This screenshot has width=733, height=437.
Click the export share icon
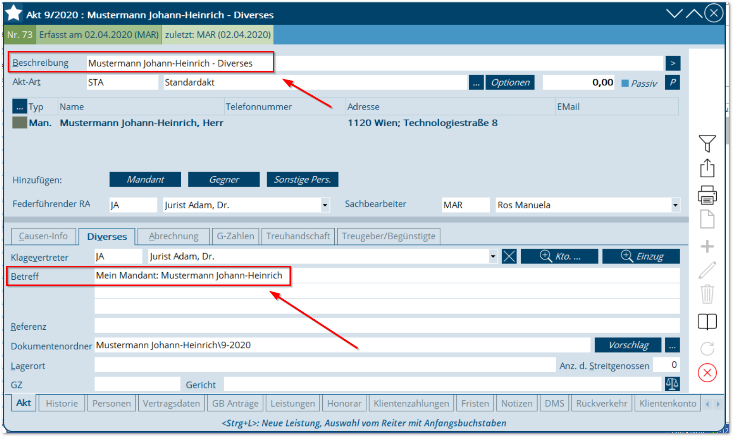707,168
